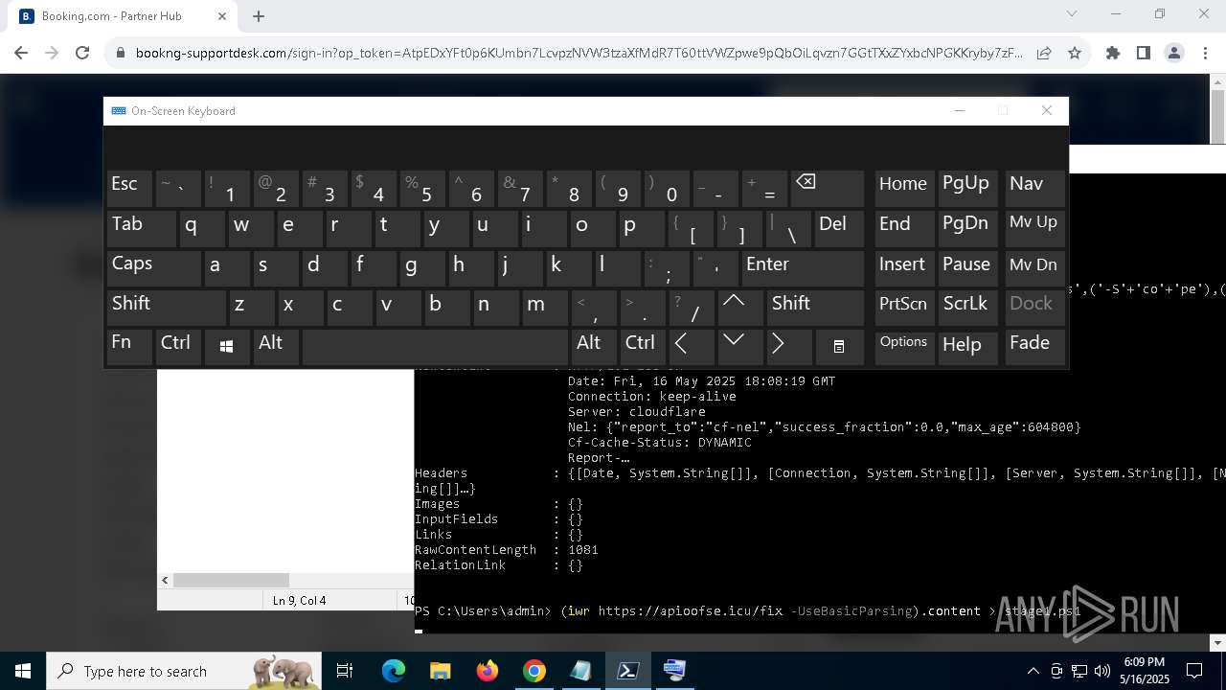Open Windows Start menu
The image size is (1226, 690).
(x=23, y=671)
